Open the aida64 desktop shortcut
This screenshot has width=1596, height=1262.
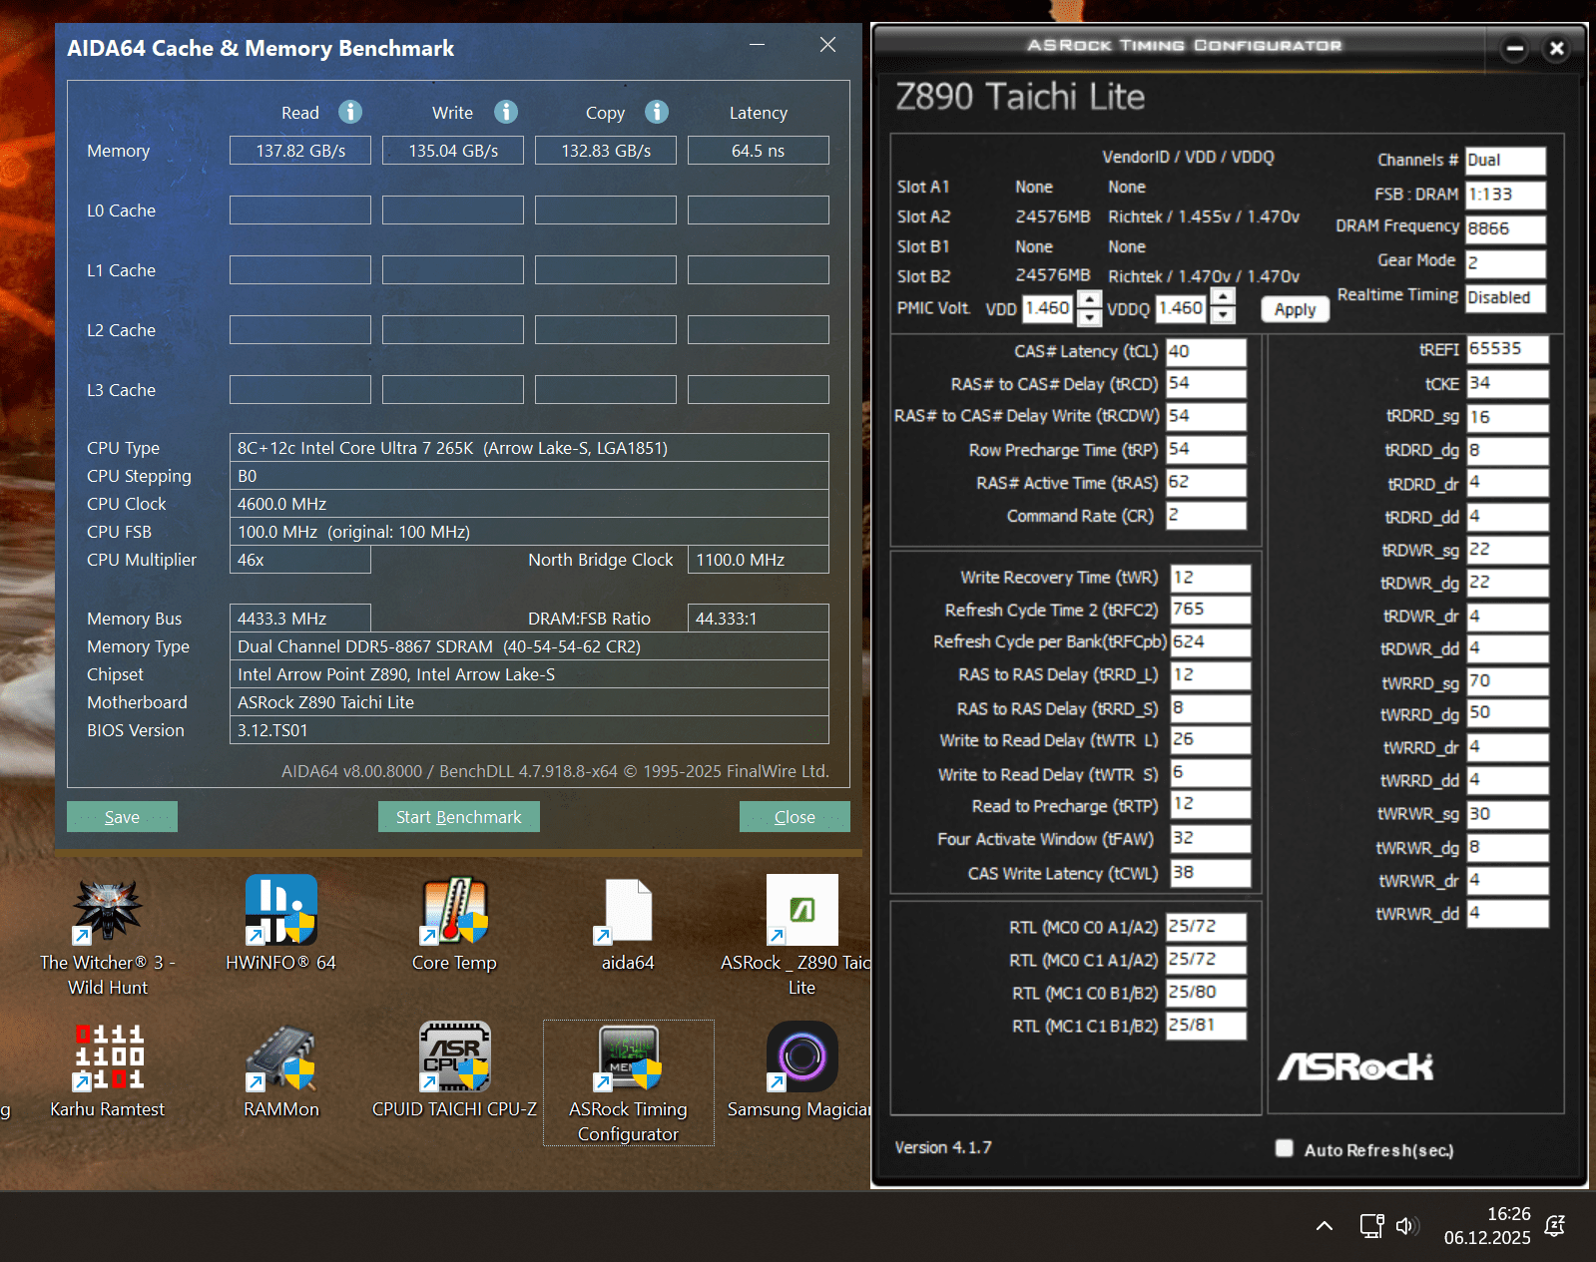[x=628, y=924]
